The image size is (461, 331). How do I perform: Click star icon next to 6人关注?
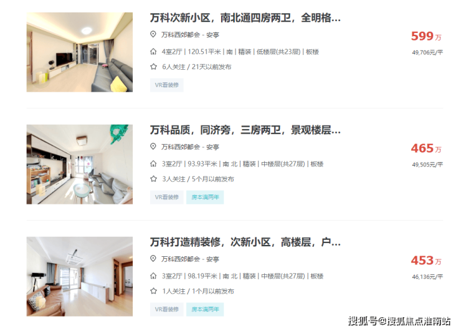click(153, 67)
